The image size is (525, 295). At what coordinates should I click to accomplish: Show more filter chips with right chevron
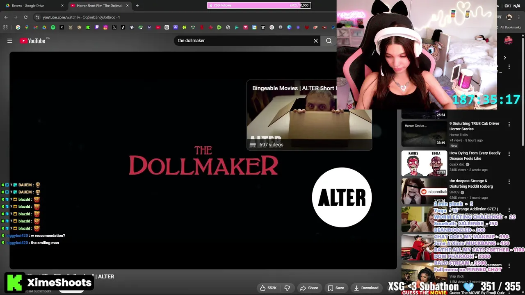(x=504, y=58)
